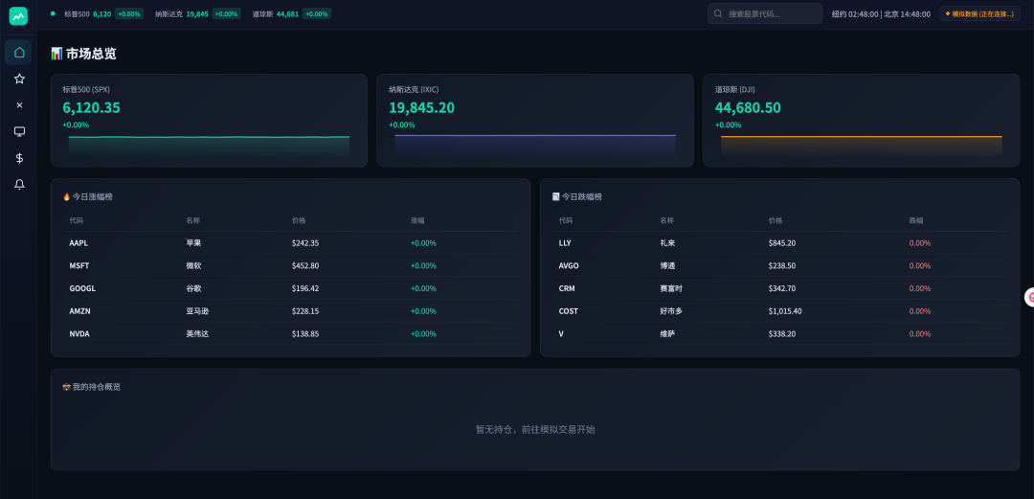1034x499 pixels.
Task: Select the AAPL row in gainers list
Action: (290, 243)
